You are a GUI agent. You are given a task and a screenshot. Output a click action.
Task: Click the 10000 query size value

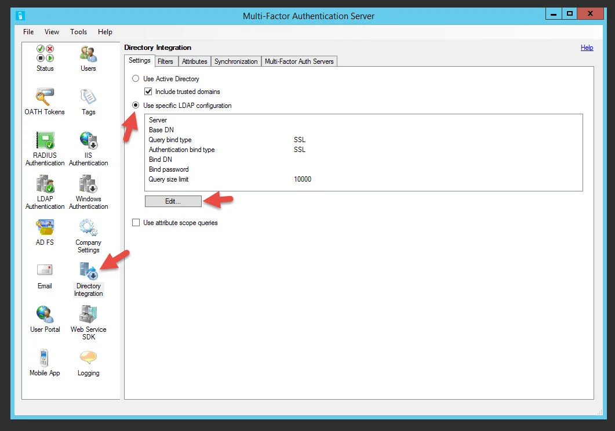tap(303, 179)
